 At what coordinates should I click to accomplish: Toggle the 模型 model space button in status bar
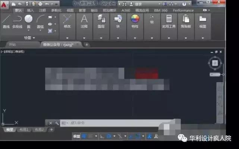click(76, 136)
